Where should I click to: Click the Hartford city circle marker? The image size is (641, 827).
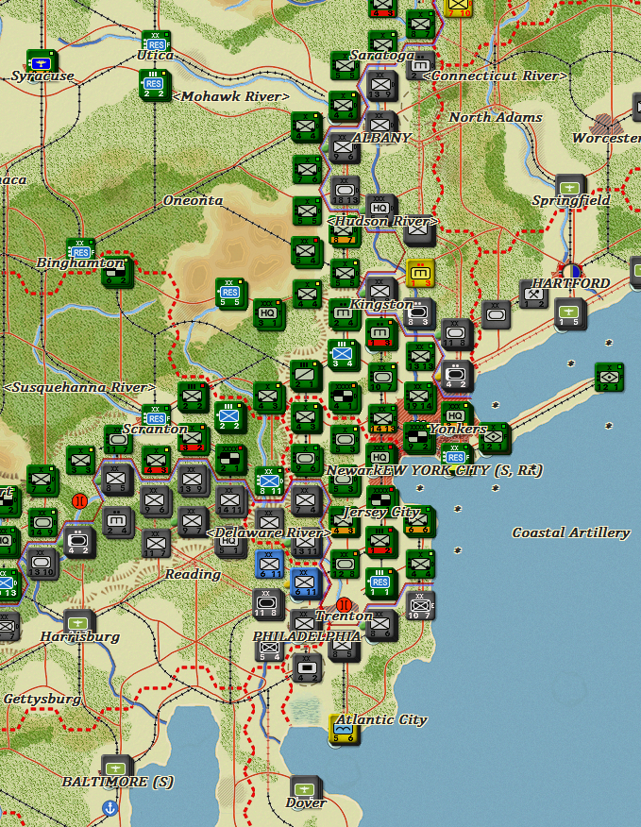coord(571,271)
